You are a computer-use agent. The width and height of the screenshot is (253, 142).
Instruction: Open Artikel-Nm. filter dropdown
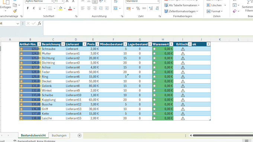click(x=39, y=44)
